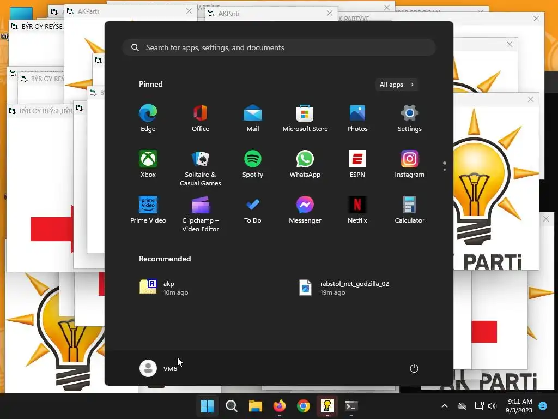The image size is (558, 419).
Task: Launch Firefox from the taskbar
Action: coord(280,406)
